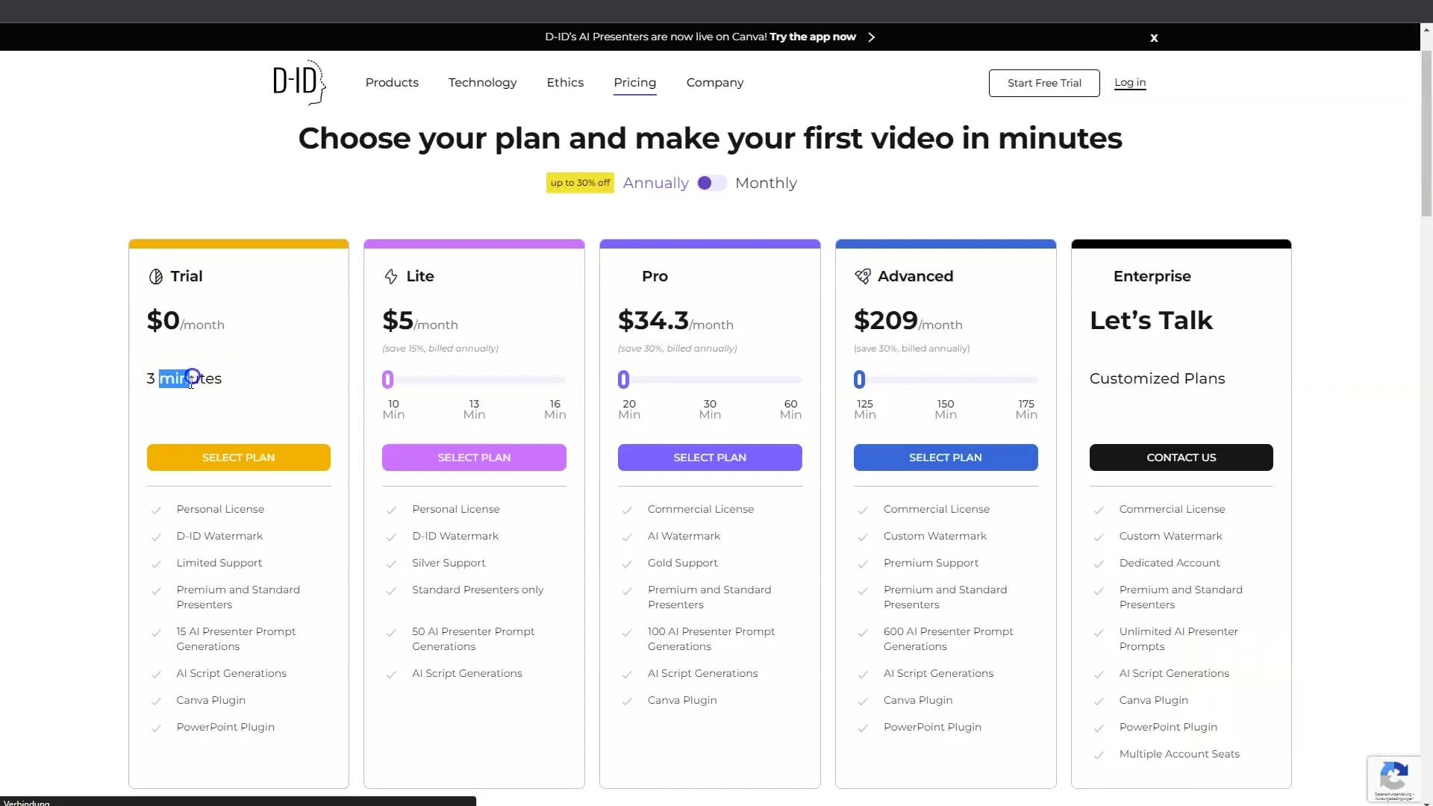The height and width of the screenshot is (806, 1433).
Task: Click the Start Free Trial button
Action: pos(1044,81)
